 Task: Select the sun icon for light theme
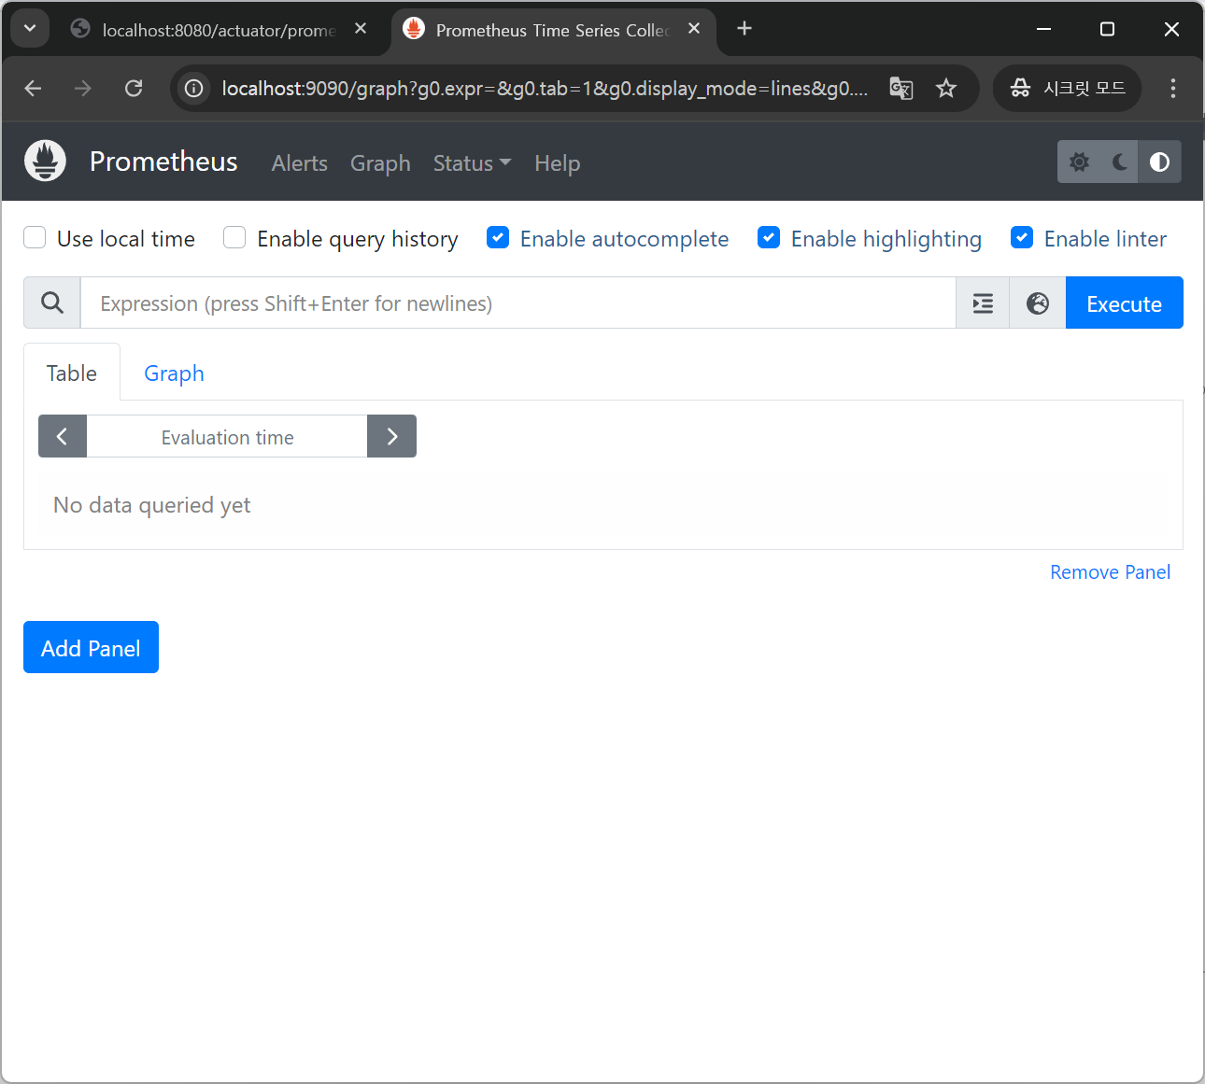(1079, 161)
